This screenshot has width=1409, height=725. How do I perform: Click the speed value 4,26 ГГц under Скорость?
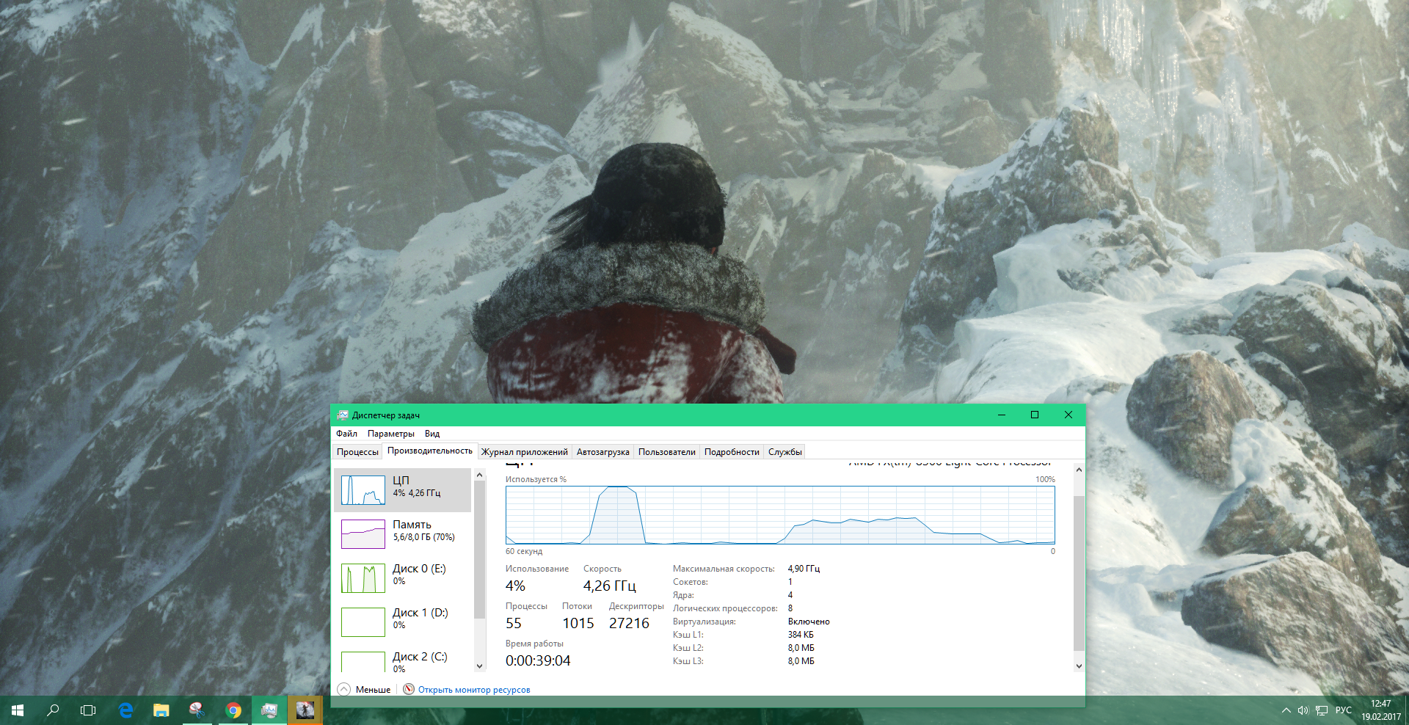pos(610,586)
